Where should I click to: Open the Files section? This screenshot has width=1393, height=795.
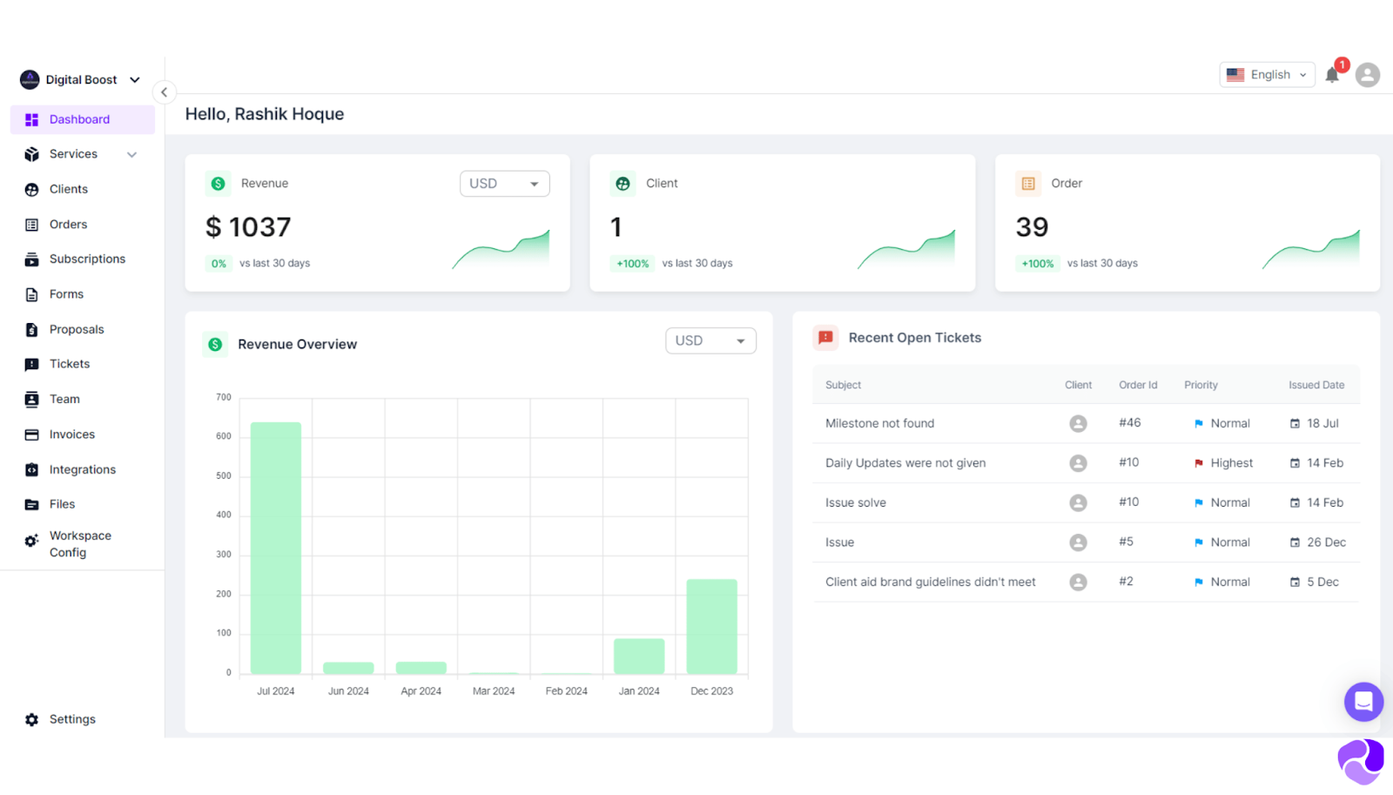62,504
